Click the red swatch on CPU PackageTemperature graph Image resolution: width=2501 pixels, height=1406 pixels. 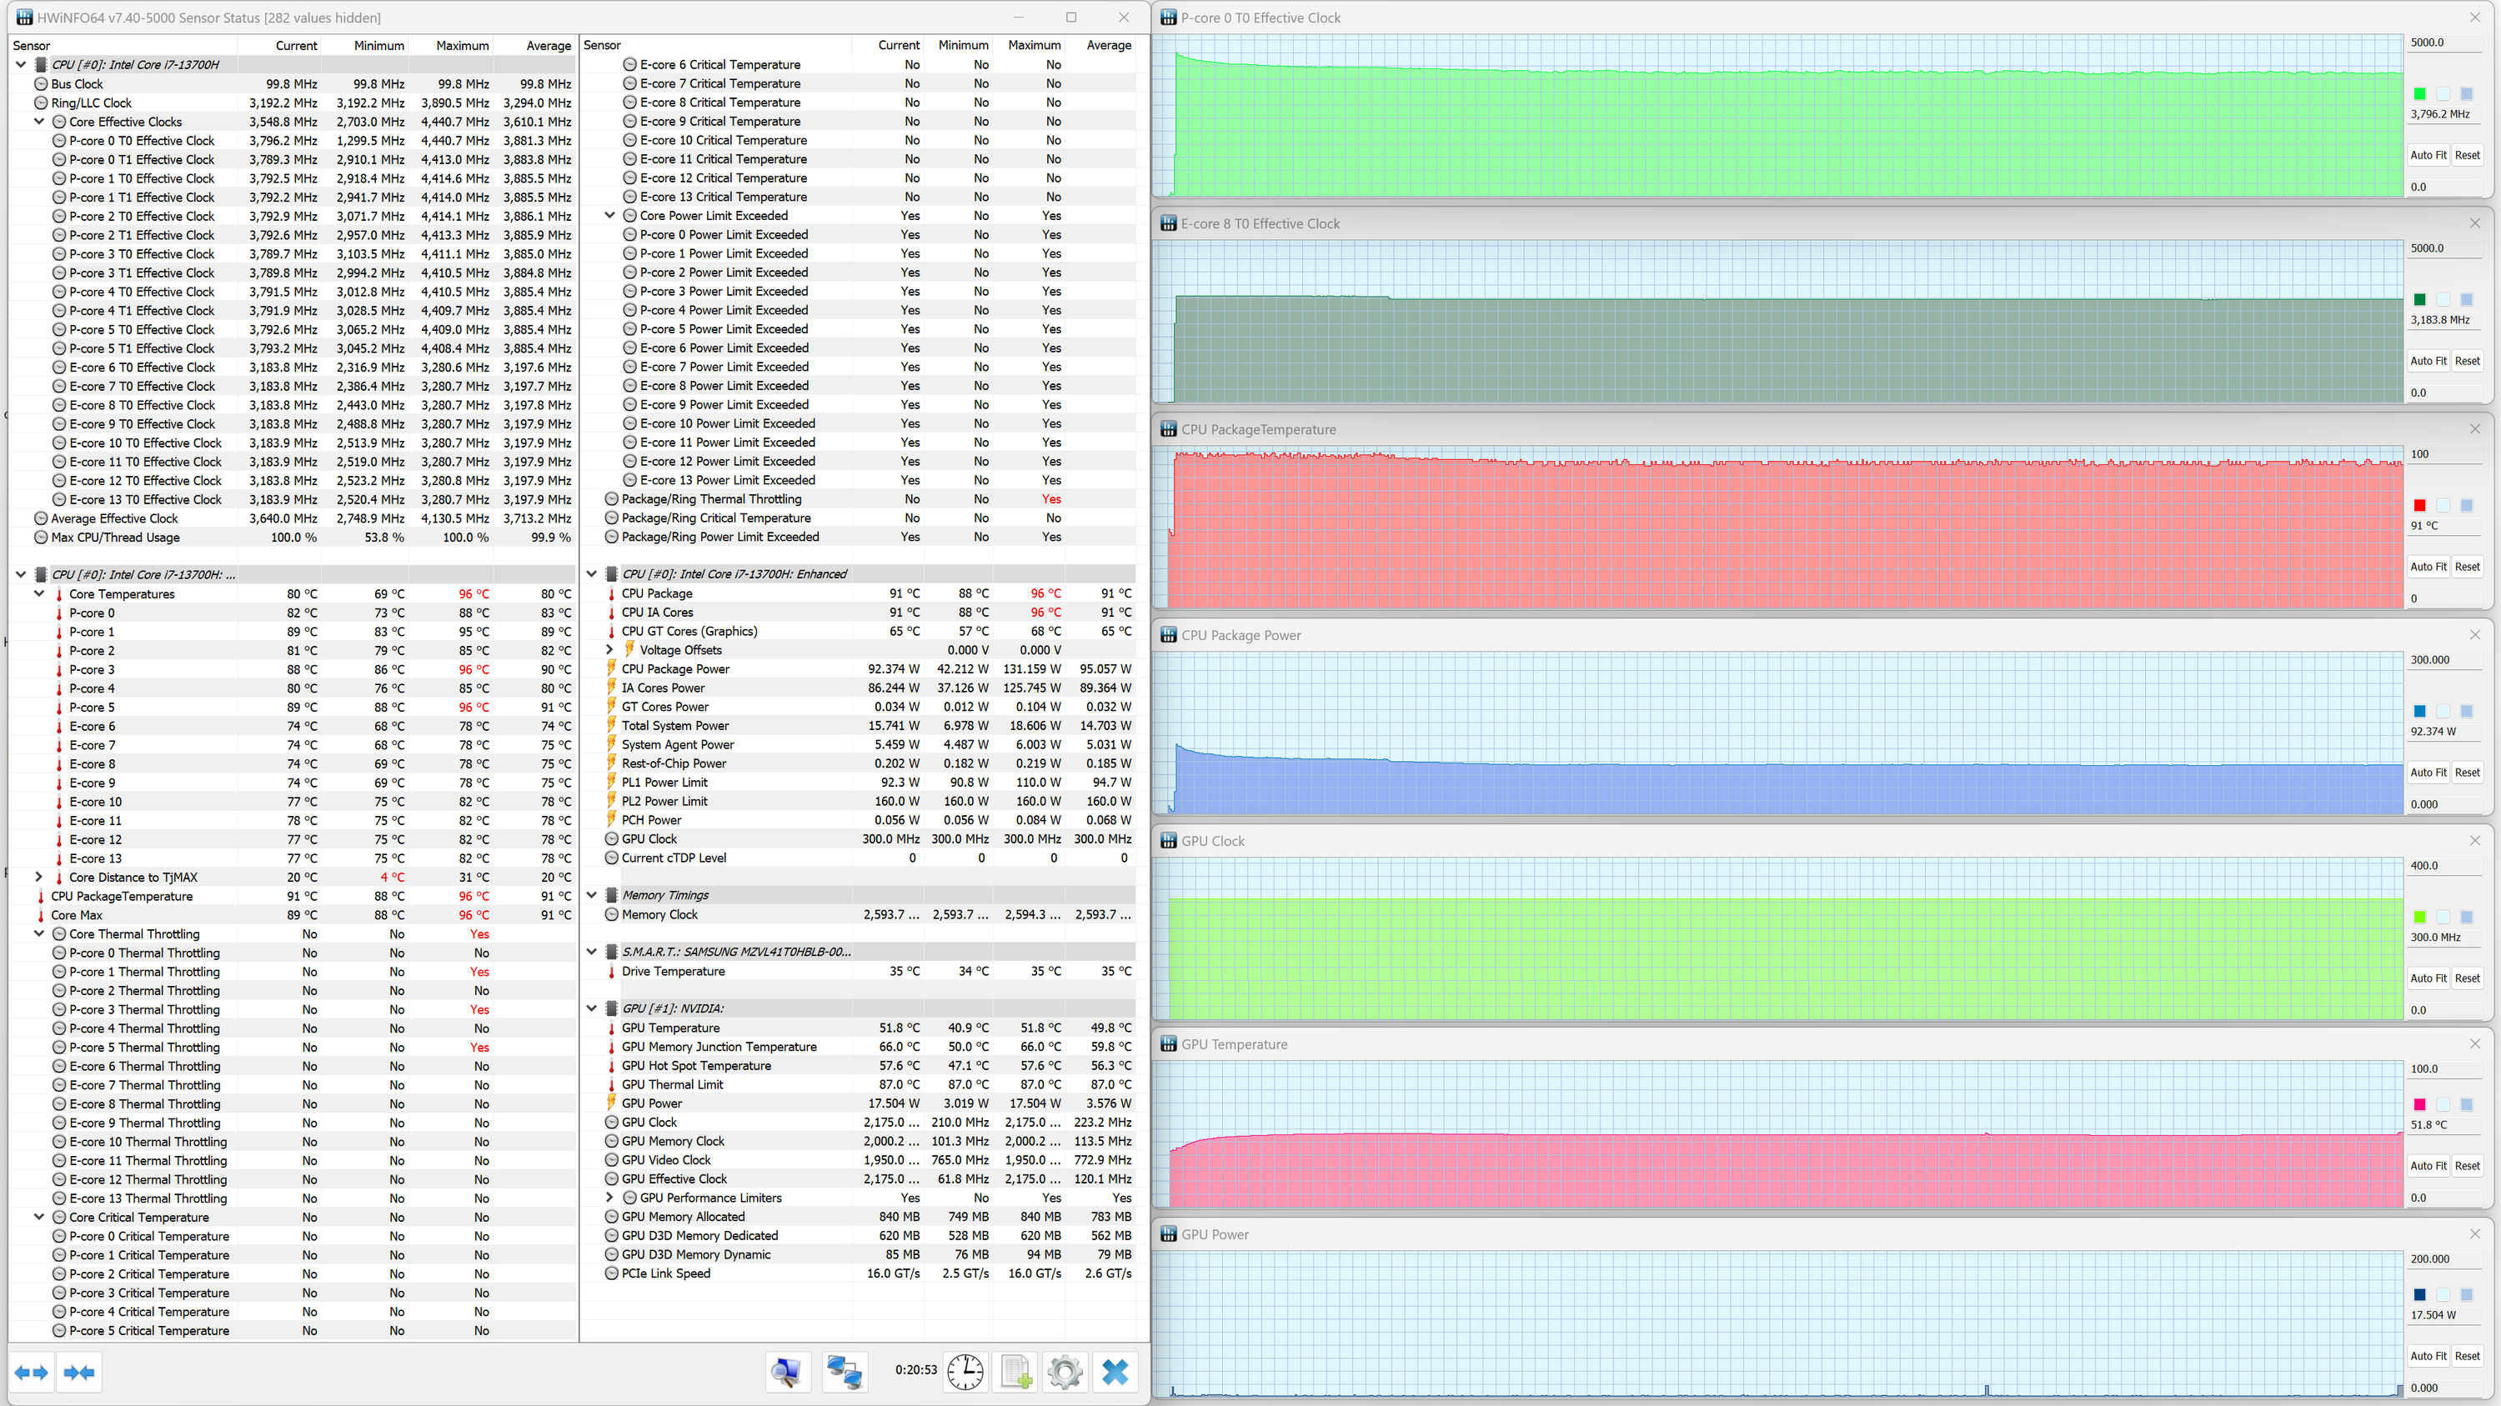(2419, 506)
